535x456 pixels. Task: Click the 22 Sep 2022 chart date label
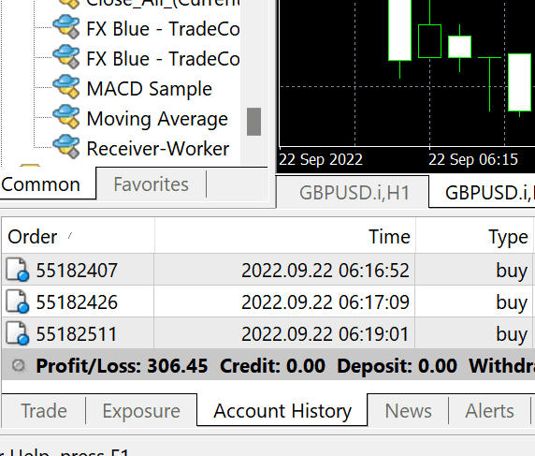321,159
